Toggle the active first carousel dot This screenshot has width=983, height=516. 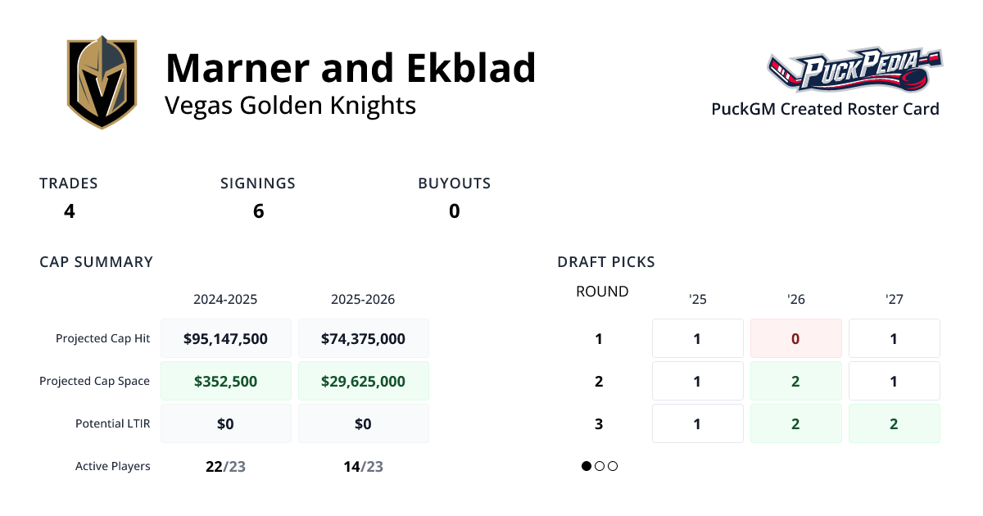587,466
